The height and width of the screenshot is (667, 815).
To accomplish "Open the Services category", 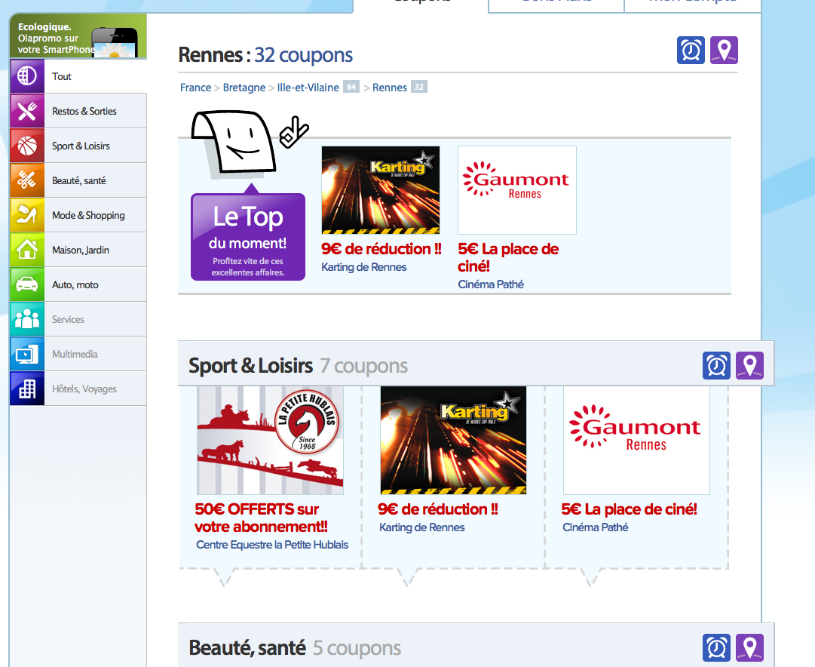I will pyautogui.click(x=78, y=319).
